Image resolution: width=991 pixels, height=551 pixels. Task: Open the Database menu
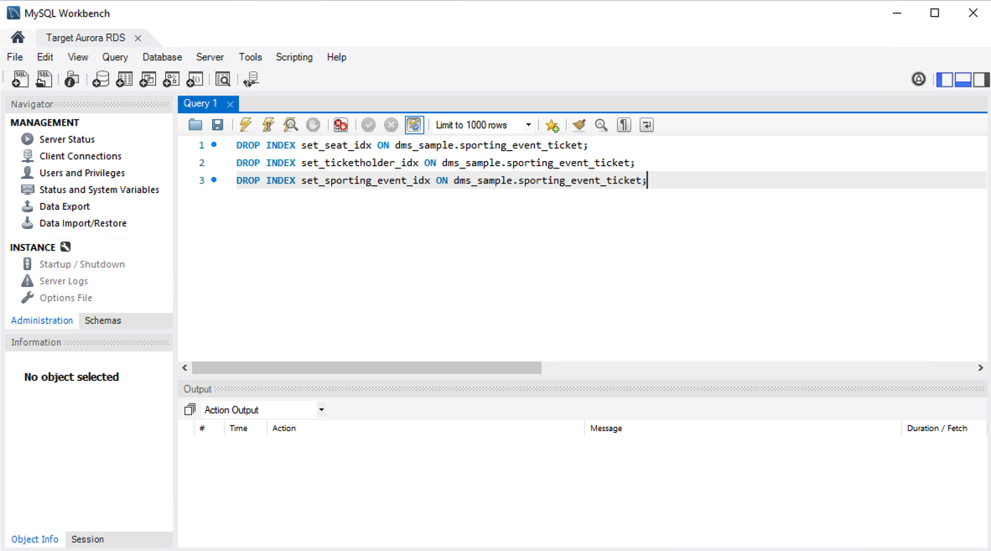pos(162,57)
